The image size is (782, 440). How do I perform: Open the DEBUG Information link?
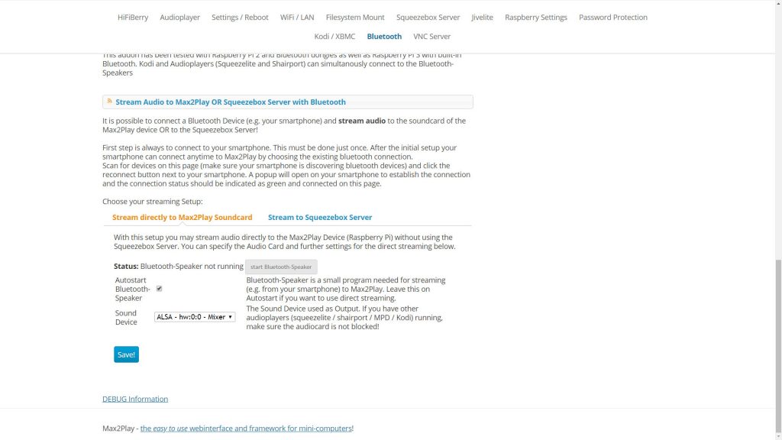[x=135, y=399]
